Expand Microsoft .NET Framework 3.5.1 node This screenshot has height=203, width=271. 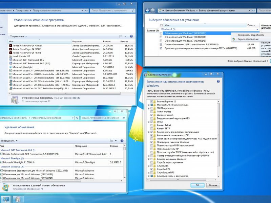click(x=148, y=105)
